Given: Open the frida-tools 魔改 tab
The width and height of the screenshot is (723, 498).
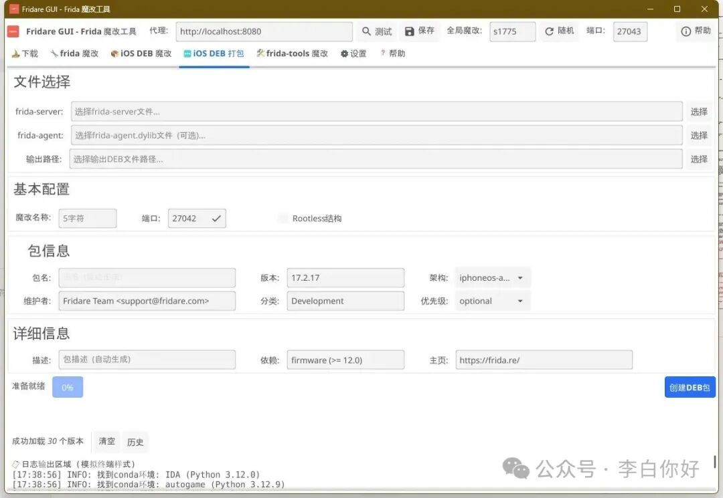Looking at the screenshot, I should [293, 53].
